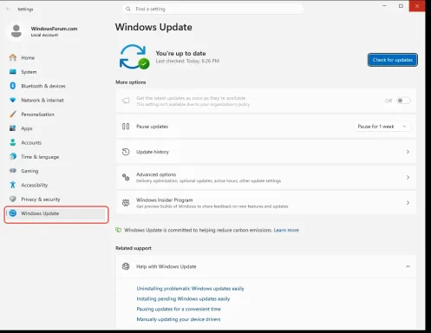Click the update sync arrows status icon
This screenshot has width=431, height=333.
click(134, 57)
